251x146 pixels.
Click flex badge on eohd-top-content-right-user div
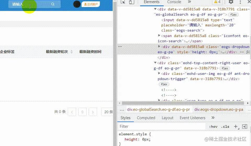225,69
